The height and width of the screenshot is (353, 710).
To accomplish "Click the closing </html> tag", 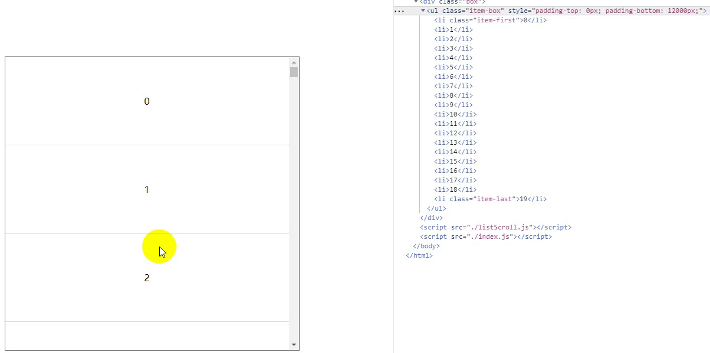I will point(419,255).
